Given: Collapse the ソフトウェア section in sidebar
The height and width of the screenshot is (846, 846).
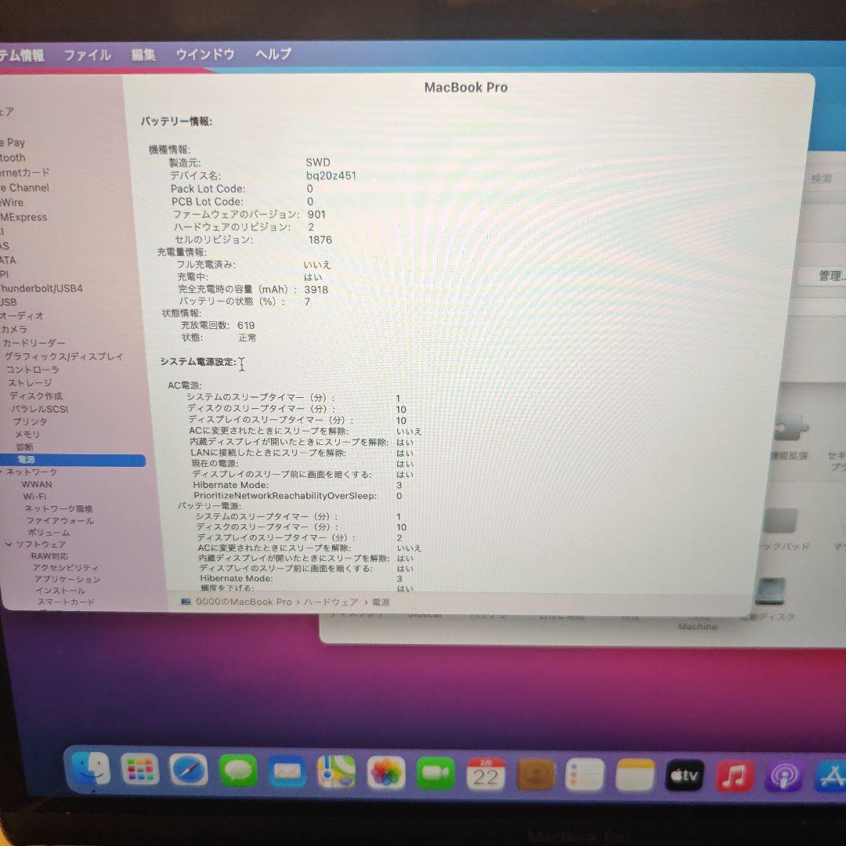Looking at the screenshot, I should [x=9, y=544].
